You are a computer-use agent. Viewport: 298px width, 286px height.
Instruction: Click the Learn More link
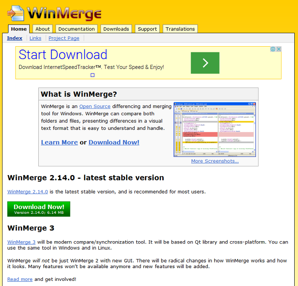(60, 142)
